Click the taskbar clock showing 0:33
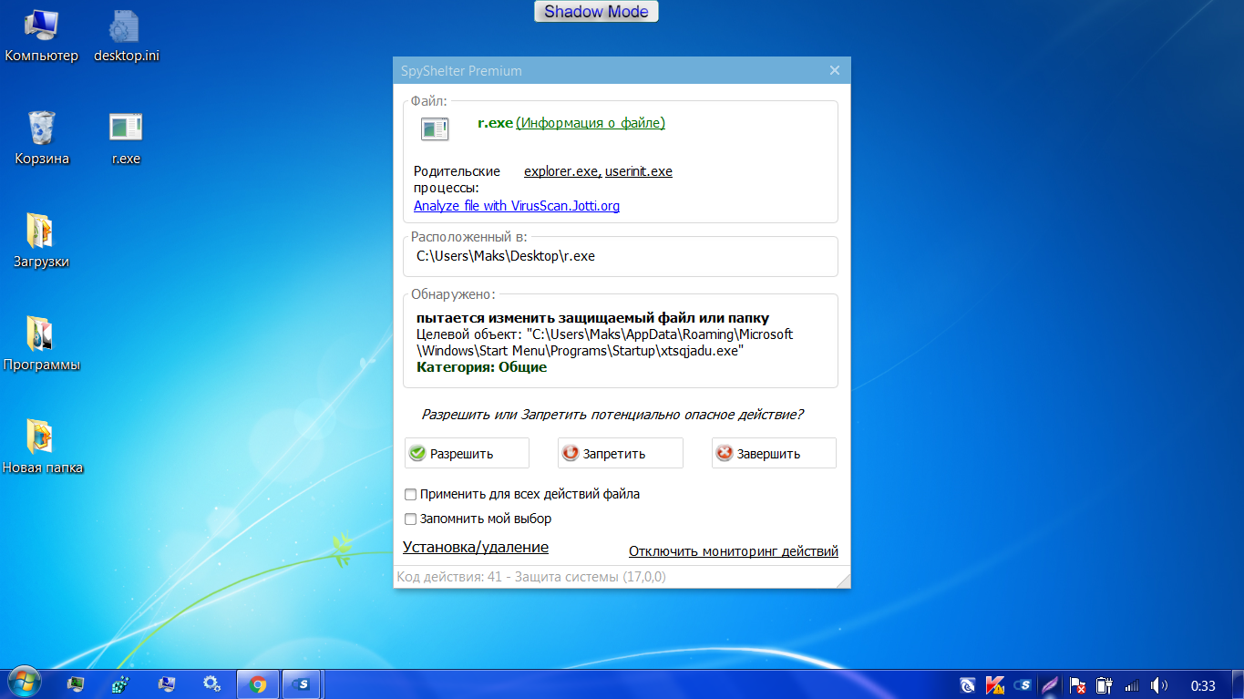1244x699 pixels. [x=1203, y=685]
